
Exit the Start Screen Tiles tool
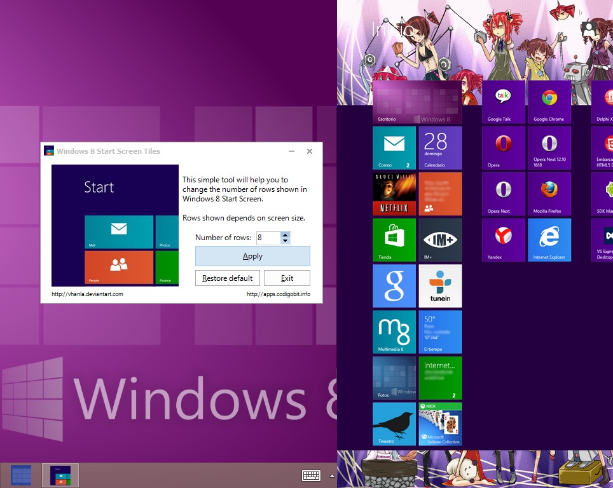287,278
